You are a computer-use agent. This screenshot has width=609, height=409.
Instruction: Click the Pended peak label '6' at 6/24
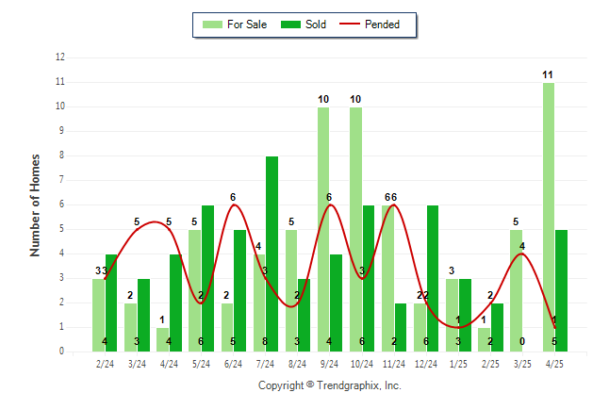pos(233,197)
